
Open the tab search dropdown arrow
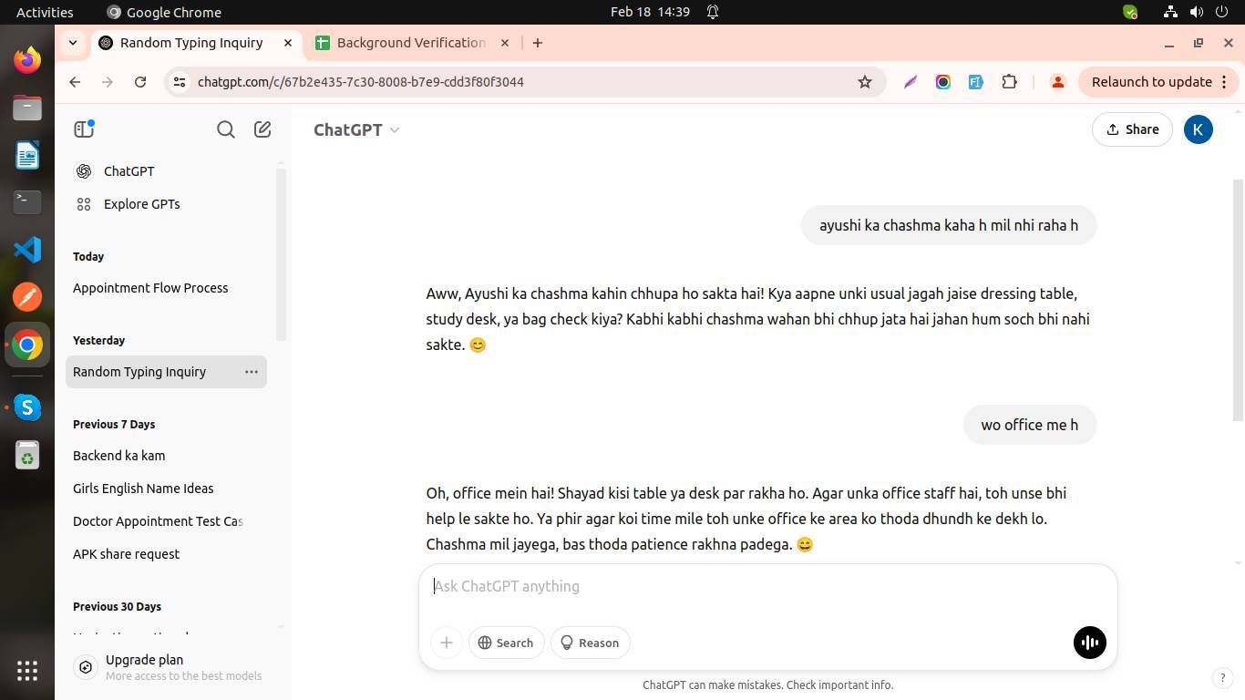click(73, 43)
